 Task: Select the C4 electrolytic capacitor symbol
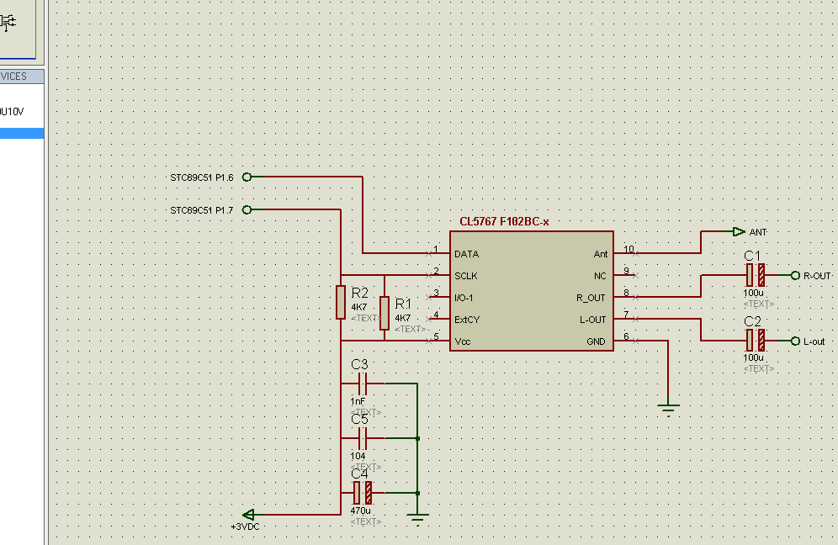point(363,493)
